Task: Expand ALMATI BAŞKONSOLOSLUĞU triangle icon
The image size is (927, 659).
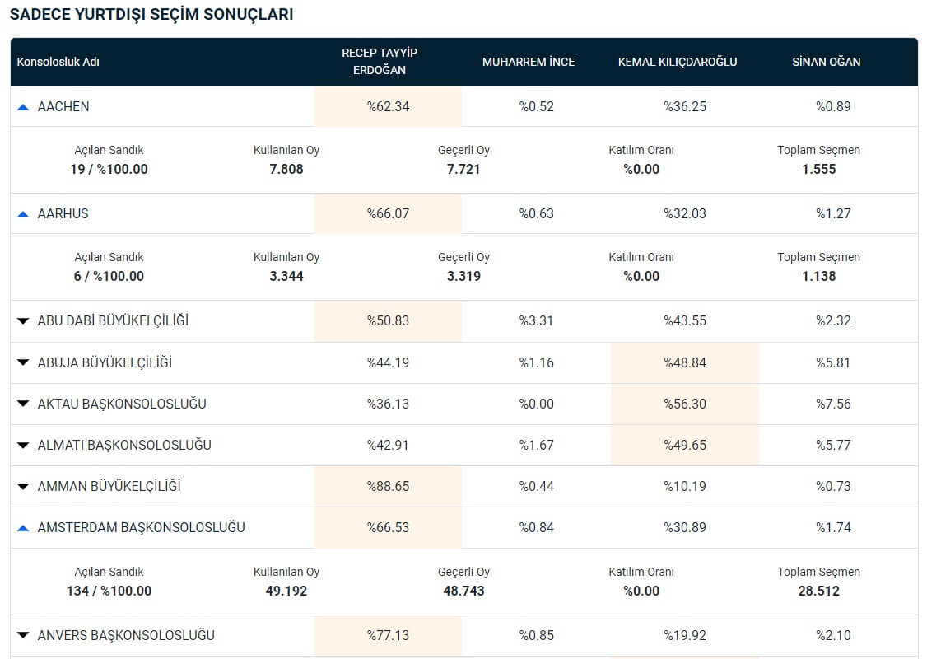Action: [x=23, y=446]
